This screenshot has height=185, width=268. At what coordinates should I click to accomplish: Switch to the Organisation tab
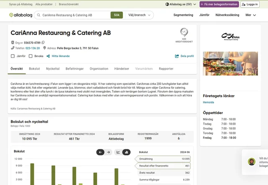pos(99,69)
